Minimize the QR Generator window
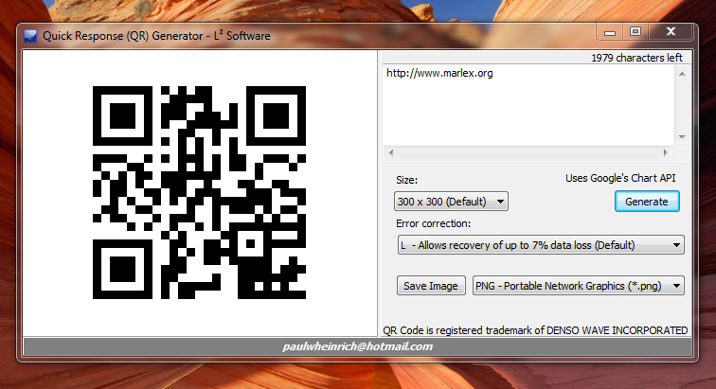The image size is (716, 389). pyautogui.click(x=610, y=32)
